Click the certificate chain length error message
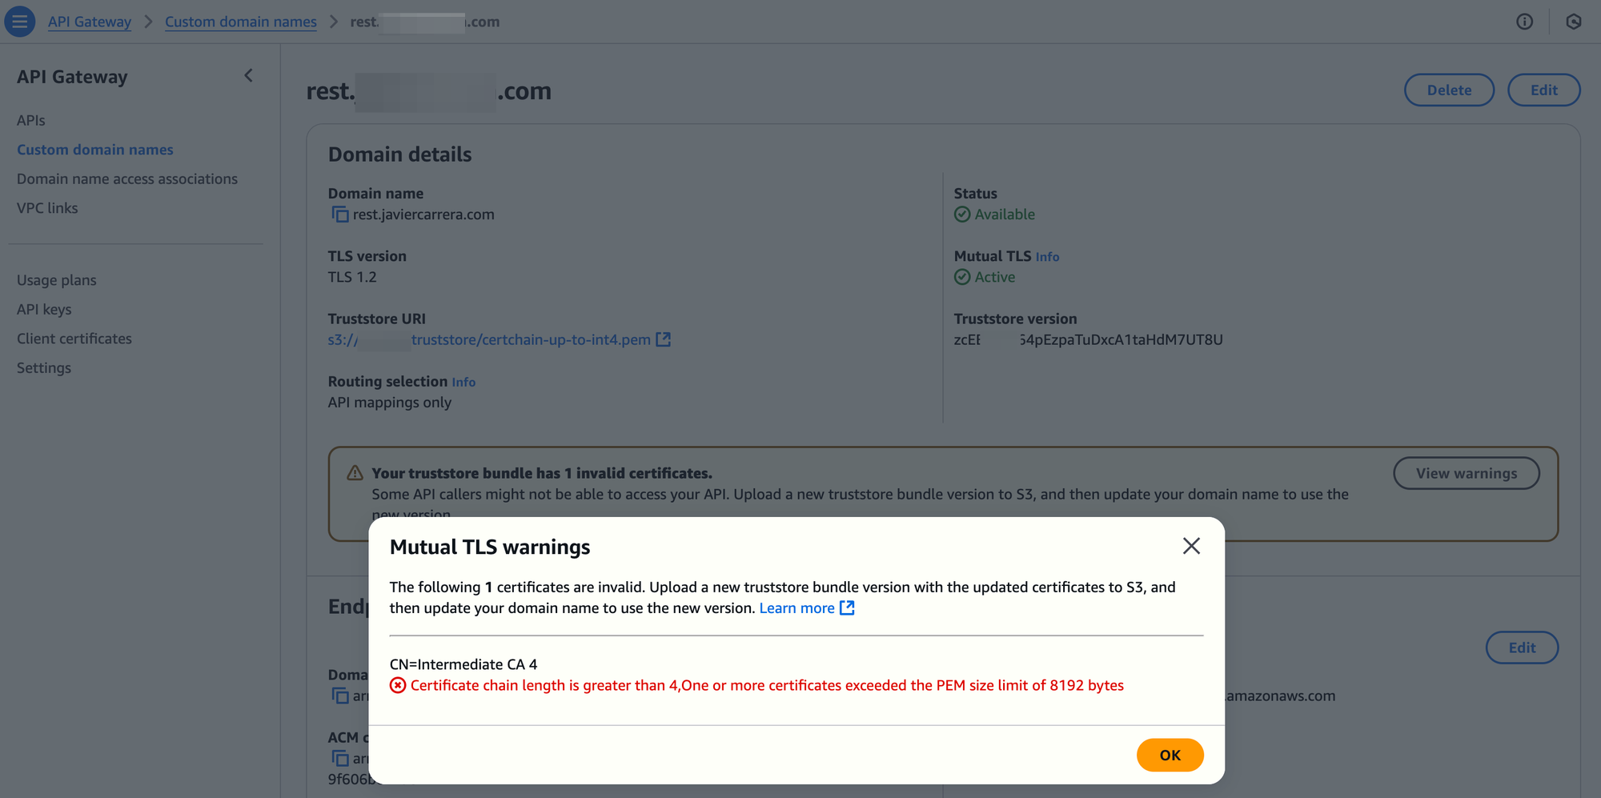 [767, 685]
